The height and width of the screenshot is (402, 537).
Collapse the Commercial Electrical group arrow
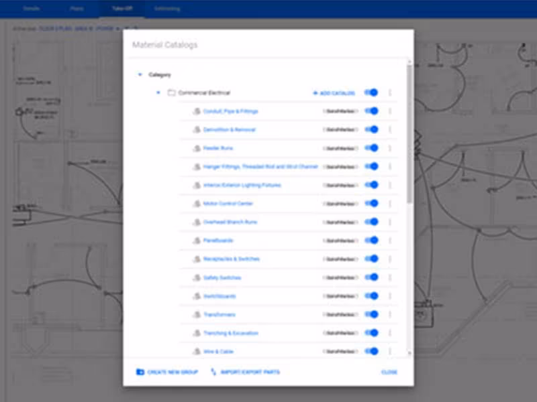coord(158,92)
